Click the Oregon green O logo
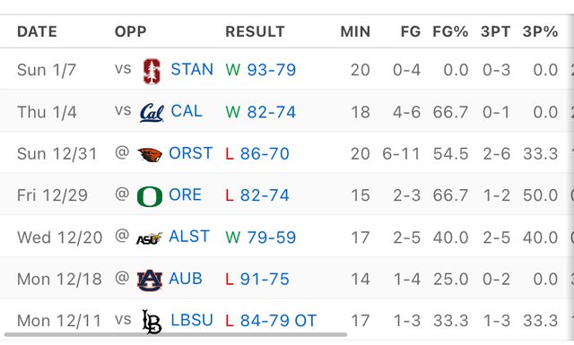 pos(150,196)
